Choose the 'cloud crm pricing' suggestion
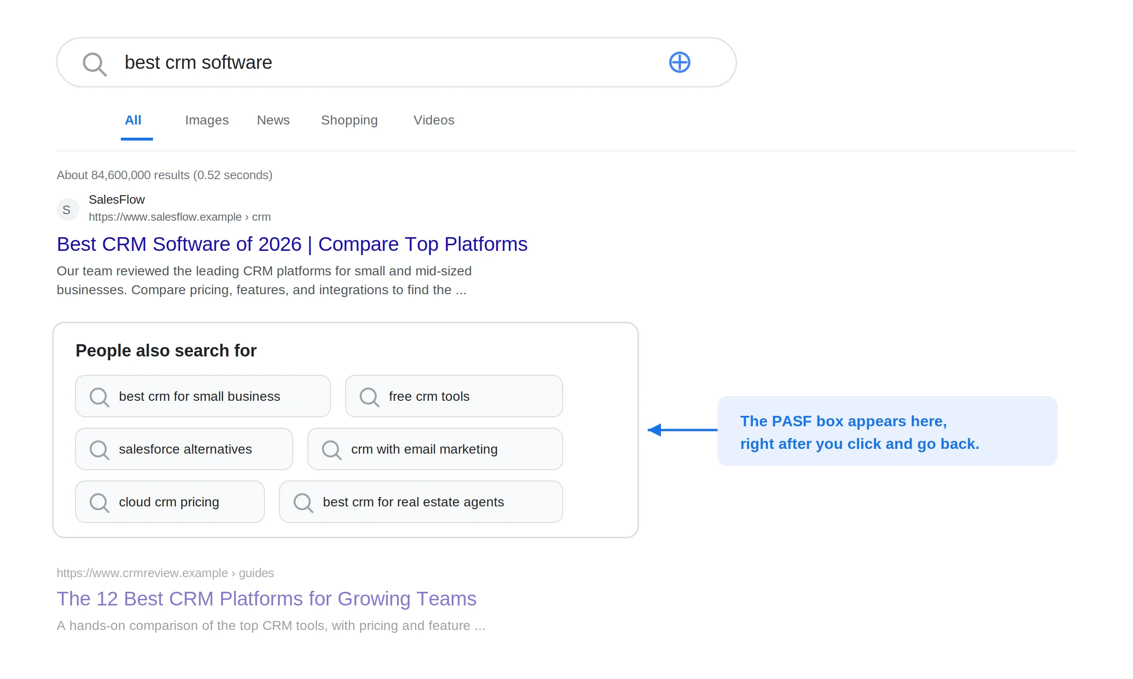 tap(170, 502)
